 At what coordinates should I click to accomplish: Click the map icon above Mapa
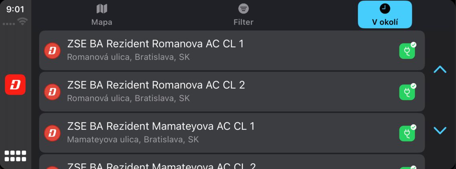tap(102, 9)
